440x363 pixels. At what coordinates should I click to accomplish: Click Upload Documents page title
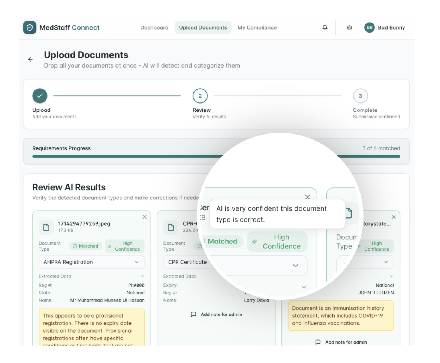(x=86, y=55)
